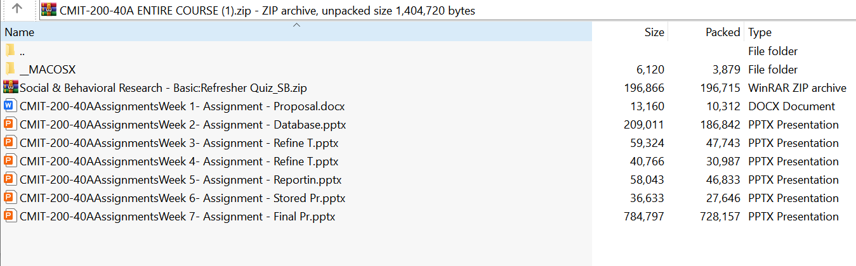Screen dimensions: 856x266
Task: Click the Week 1 Proposal.docx Word icon
Action: click(10, 106)
